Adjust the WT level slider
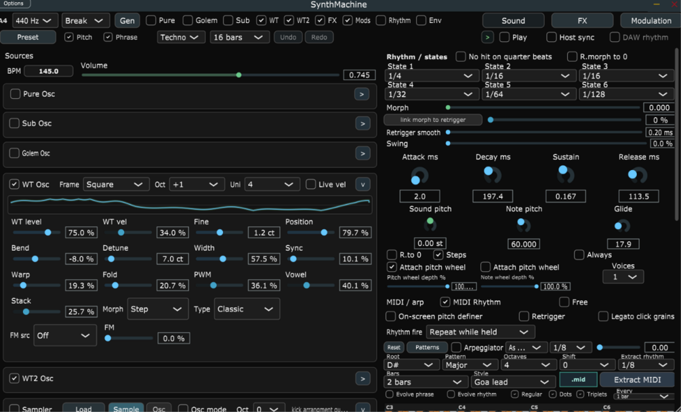Screen dimensions: 681x412 (x=37, y=232)
